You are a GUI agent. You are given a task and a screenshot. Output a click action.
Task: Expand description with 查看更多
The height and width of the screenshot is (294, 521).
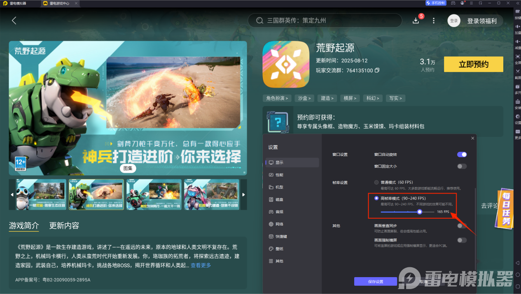(201, 266)
